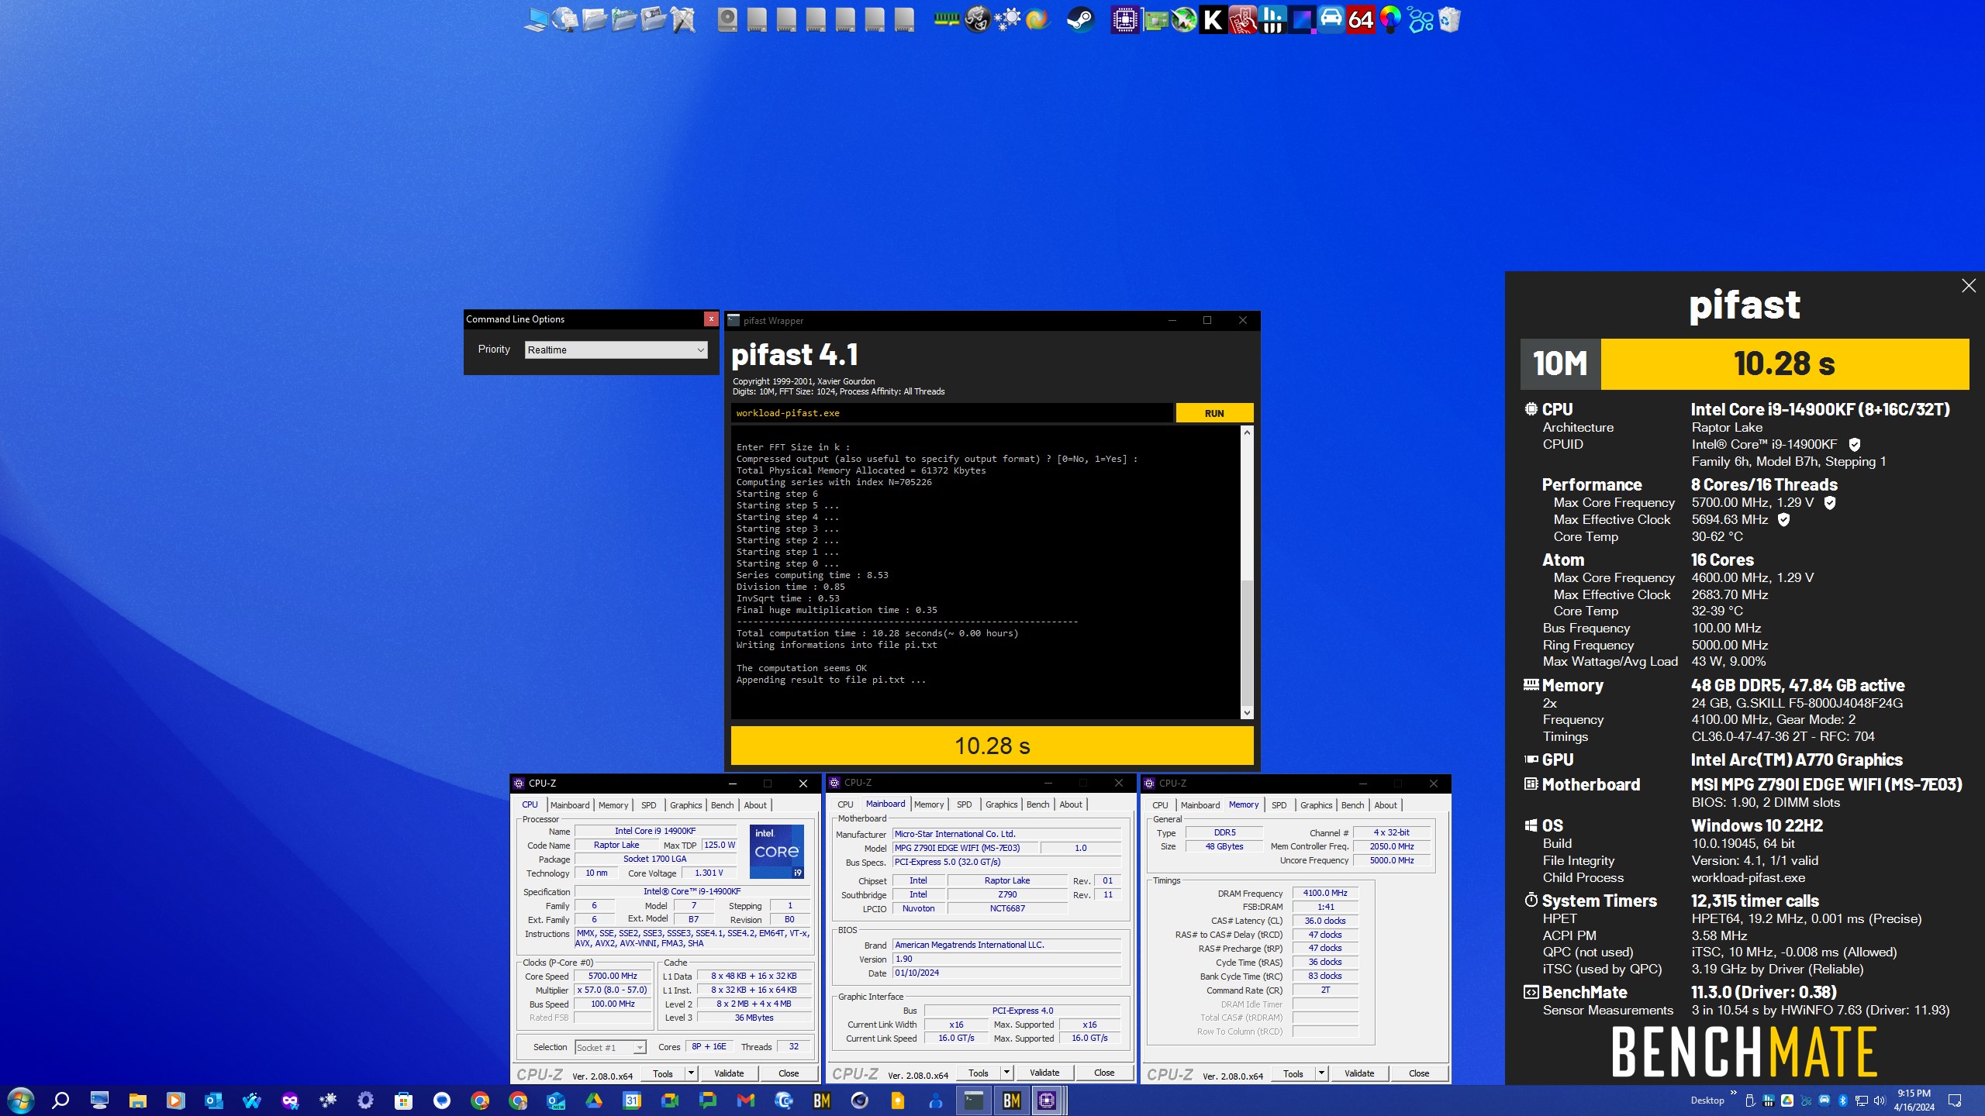Viewport: 1985px width, 1116px height.
Task: Click the DRAM Frequency 4100.0 MHz value
Action: pos(1325,894)
